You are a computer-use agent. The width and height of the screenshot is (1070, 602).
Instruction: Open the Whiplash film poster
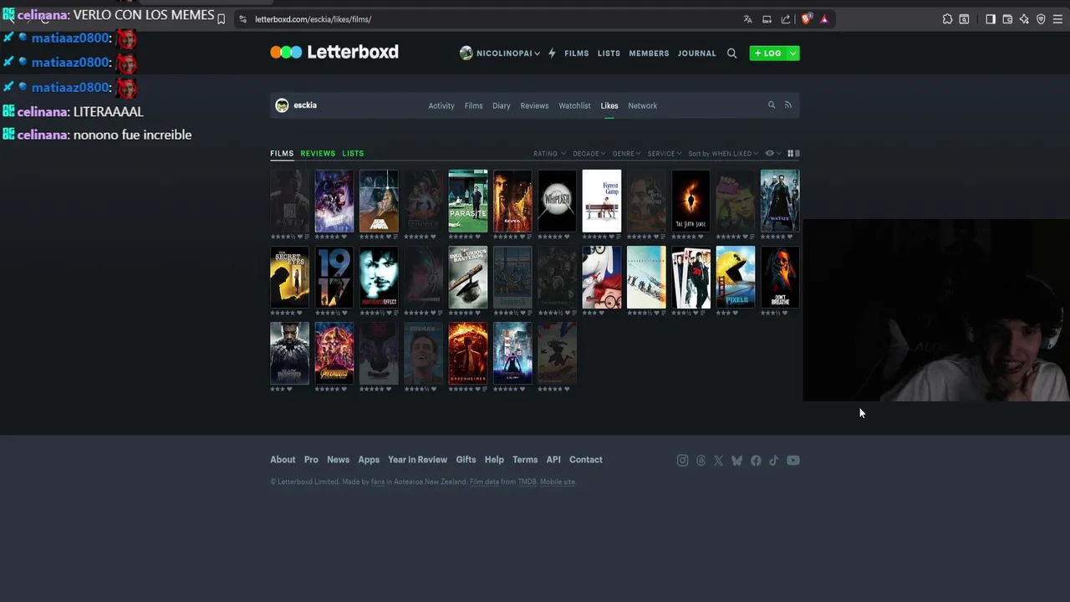click(x=557, y=201)
